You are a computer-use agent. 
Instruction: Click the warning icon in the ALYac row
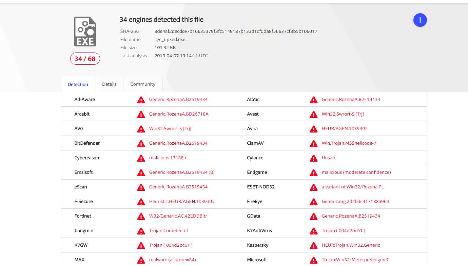pyautogui.click(x=314, y=100)
